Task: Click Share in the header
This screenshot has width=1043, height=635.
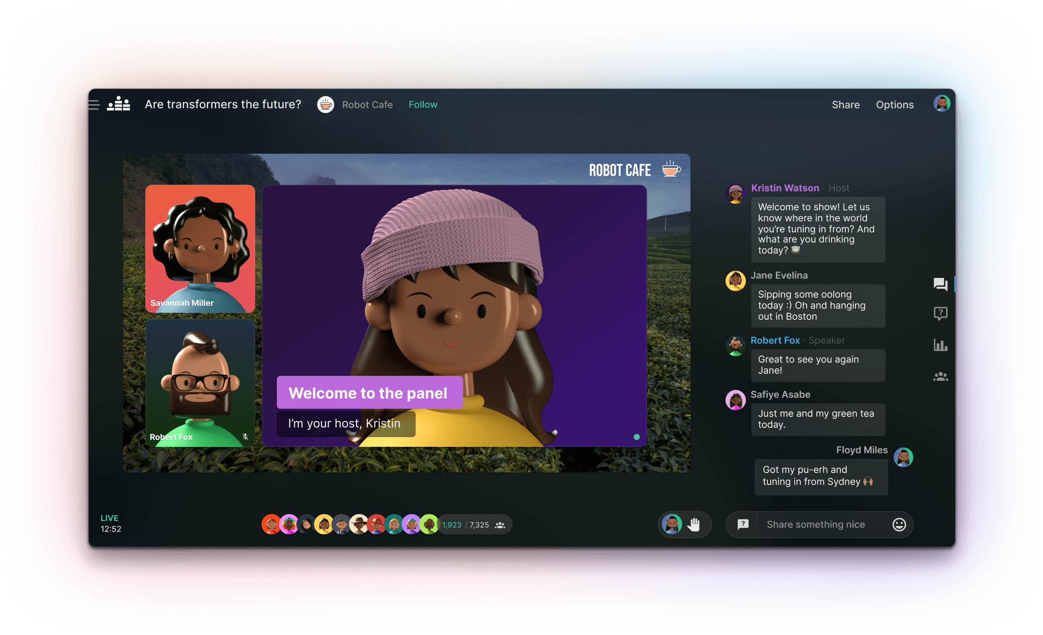Action: (x=845, y=105)
